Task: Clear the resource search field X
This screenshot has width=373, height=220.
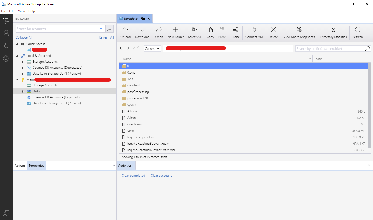Action: [101, 29]
